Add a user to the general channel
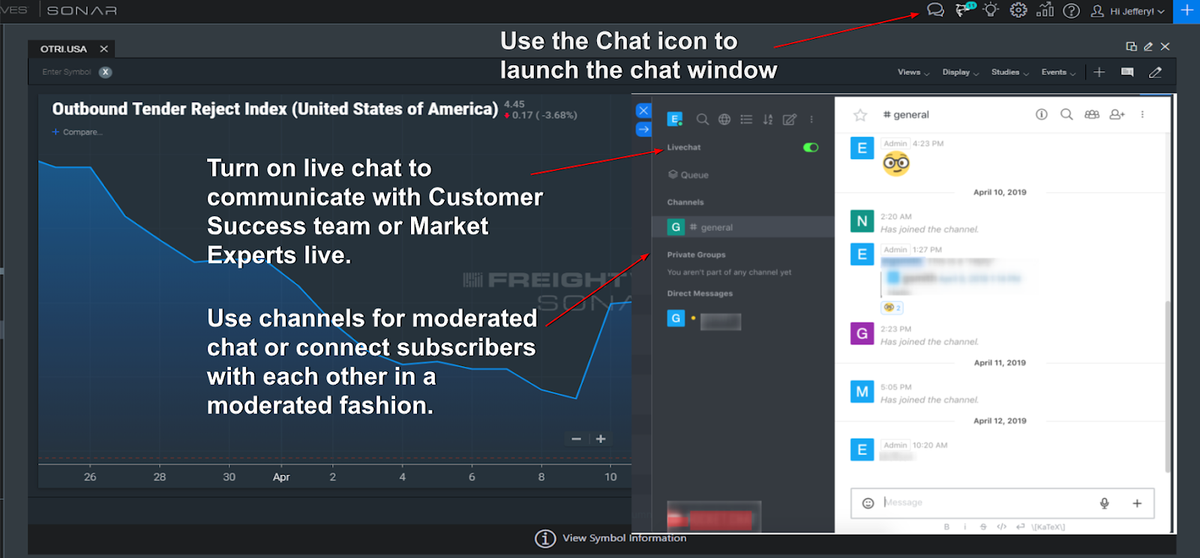The image size is (1200, 558). coord(1117,115)
